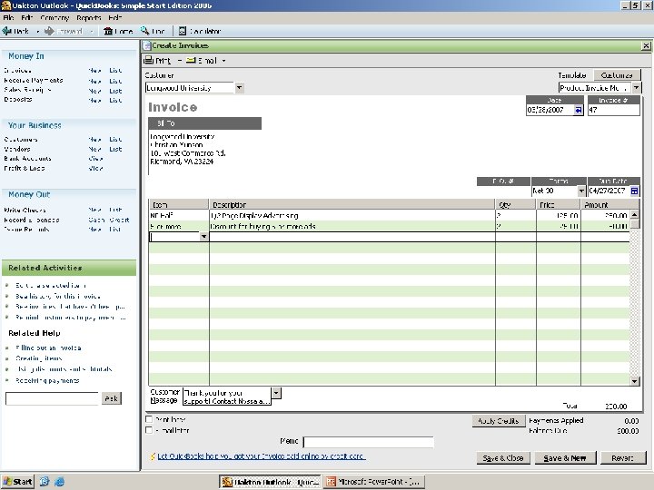Open the Print options dropdown arrow
This screenshot has height=490, width=654.
[179, 61]
